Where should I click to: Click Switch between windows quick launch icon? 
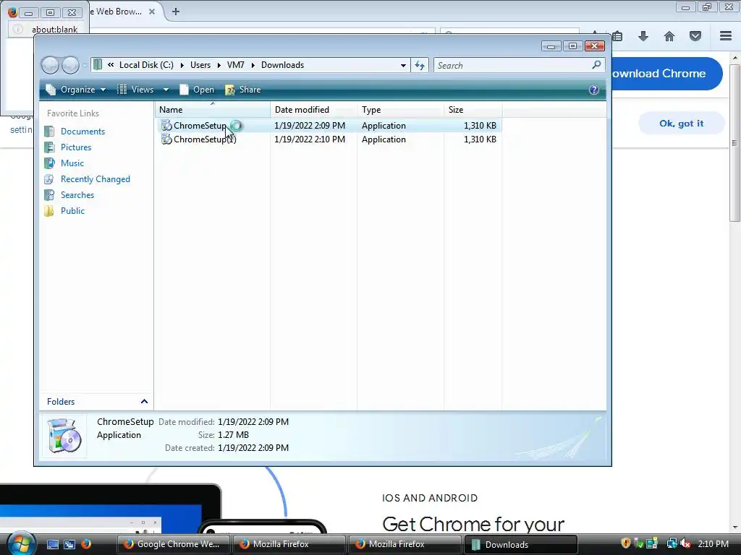(x=69, y=544)
